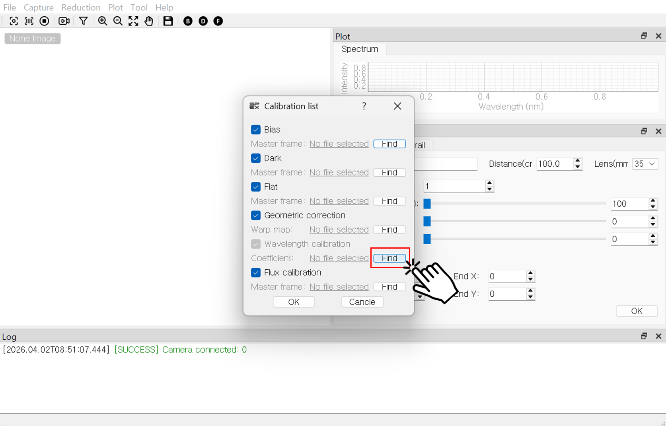The width and height of the screenshot is (666, 426).
Task: Click the D dark circle icon
Action: [203, 21]
